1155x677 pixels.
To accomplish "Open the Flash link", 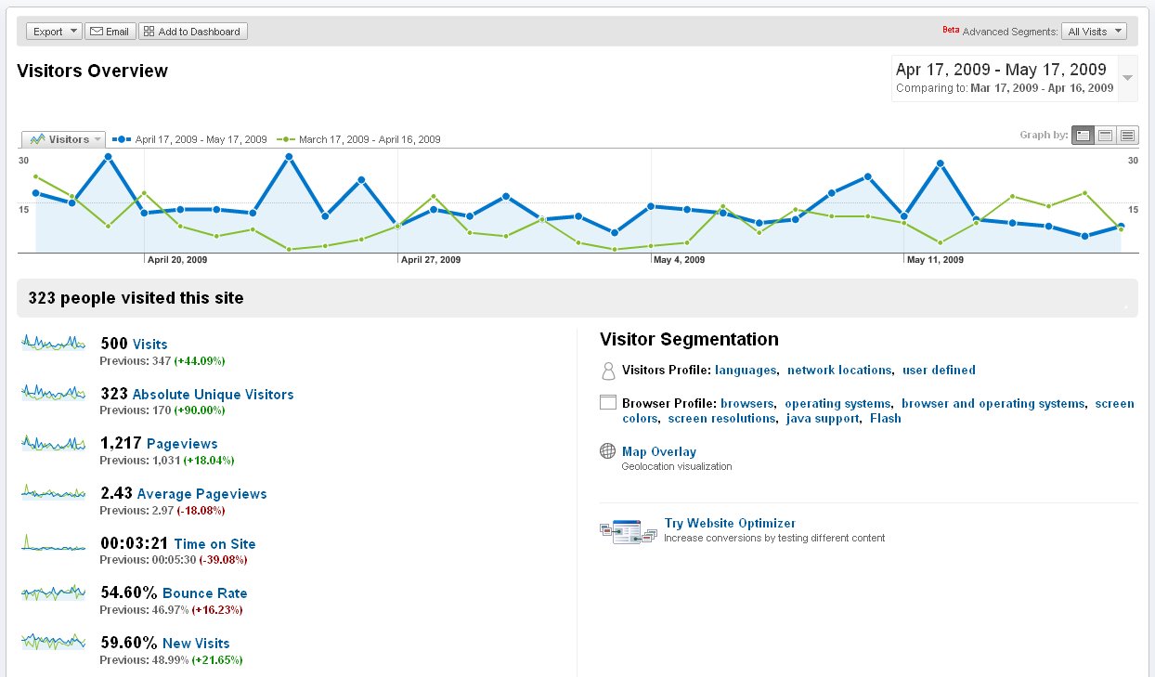I will click(x=885, y=419).
